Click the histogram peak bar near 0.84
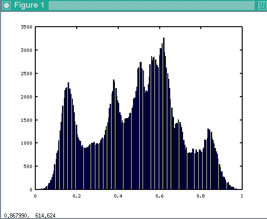Viewport: 267px width, 219px height. [208, 159]
